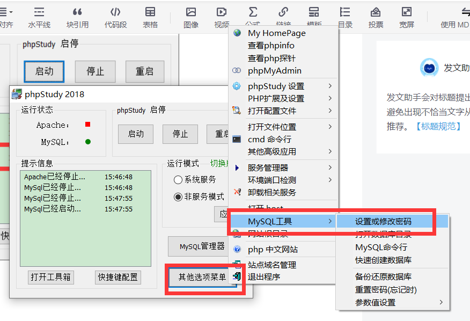Expand the 打开配置文件 submenu arrow

click(x=330, y=111)
